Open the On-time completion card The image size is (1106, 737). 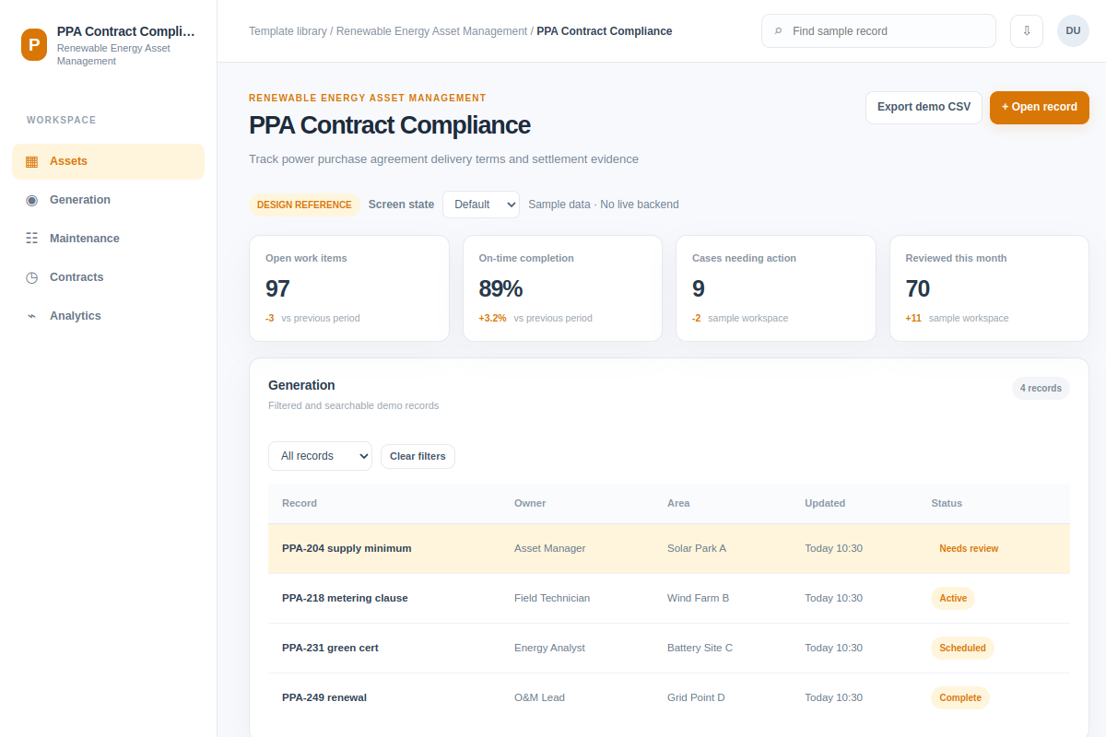tap(562, 288)
